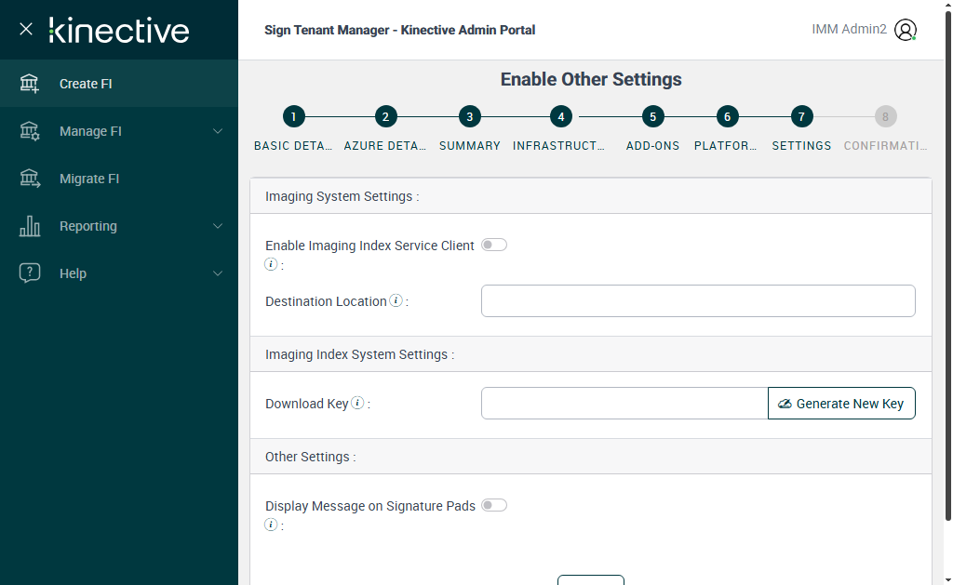Click the Reporting bar chart icon

tap(30, 225)
